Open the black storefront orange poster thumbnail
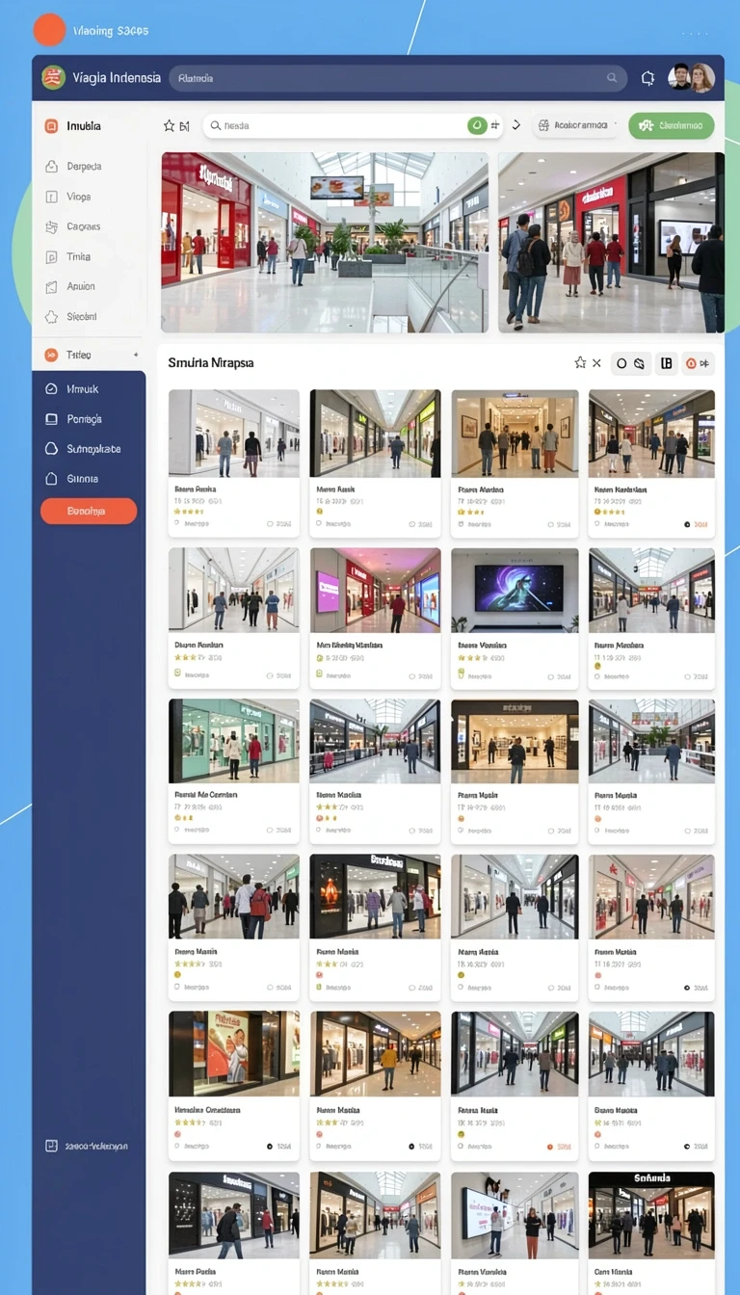This screenshot has height=1295, width=740. [x=375, y=896]
